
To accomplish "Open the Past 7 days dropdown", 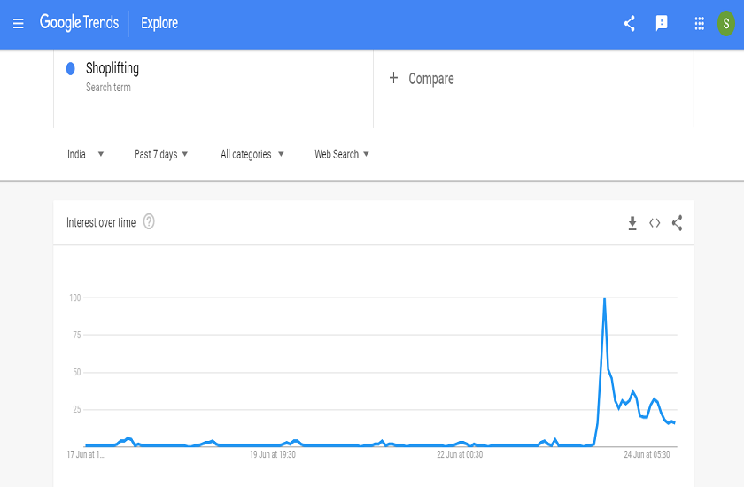I will [x=161, y=154].
